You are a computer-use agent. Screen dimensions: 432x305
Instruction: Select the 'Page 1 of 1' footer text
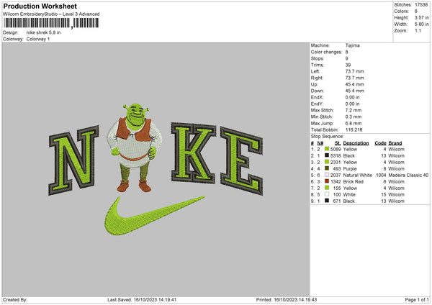417,300
